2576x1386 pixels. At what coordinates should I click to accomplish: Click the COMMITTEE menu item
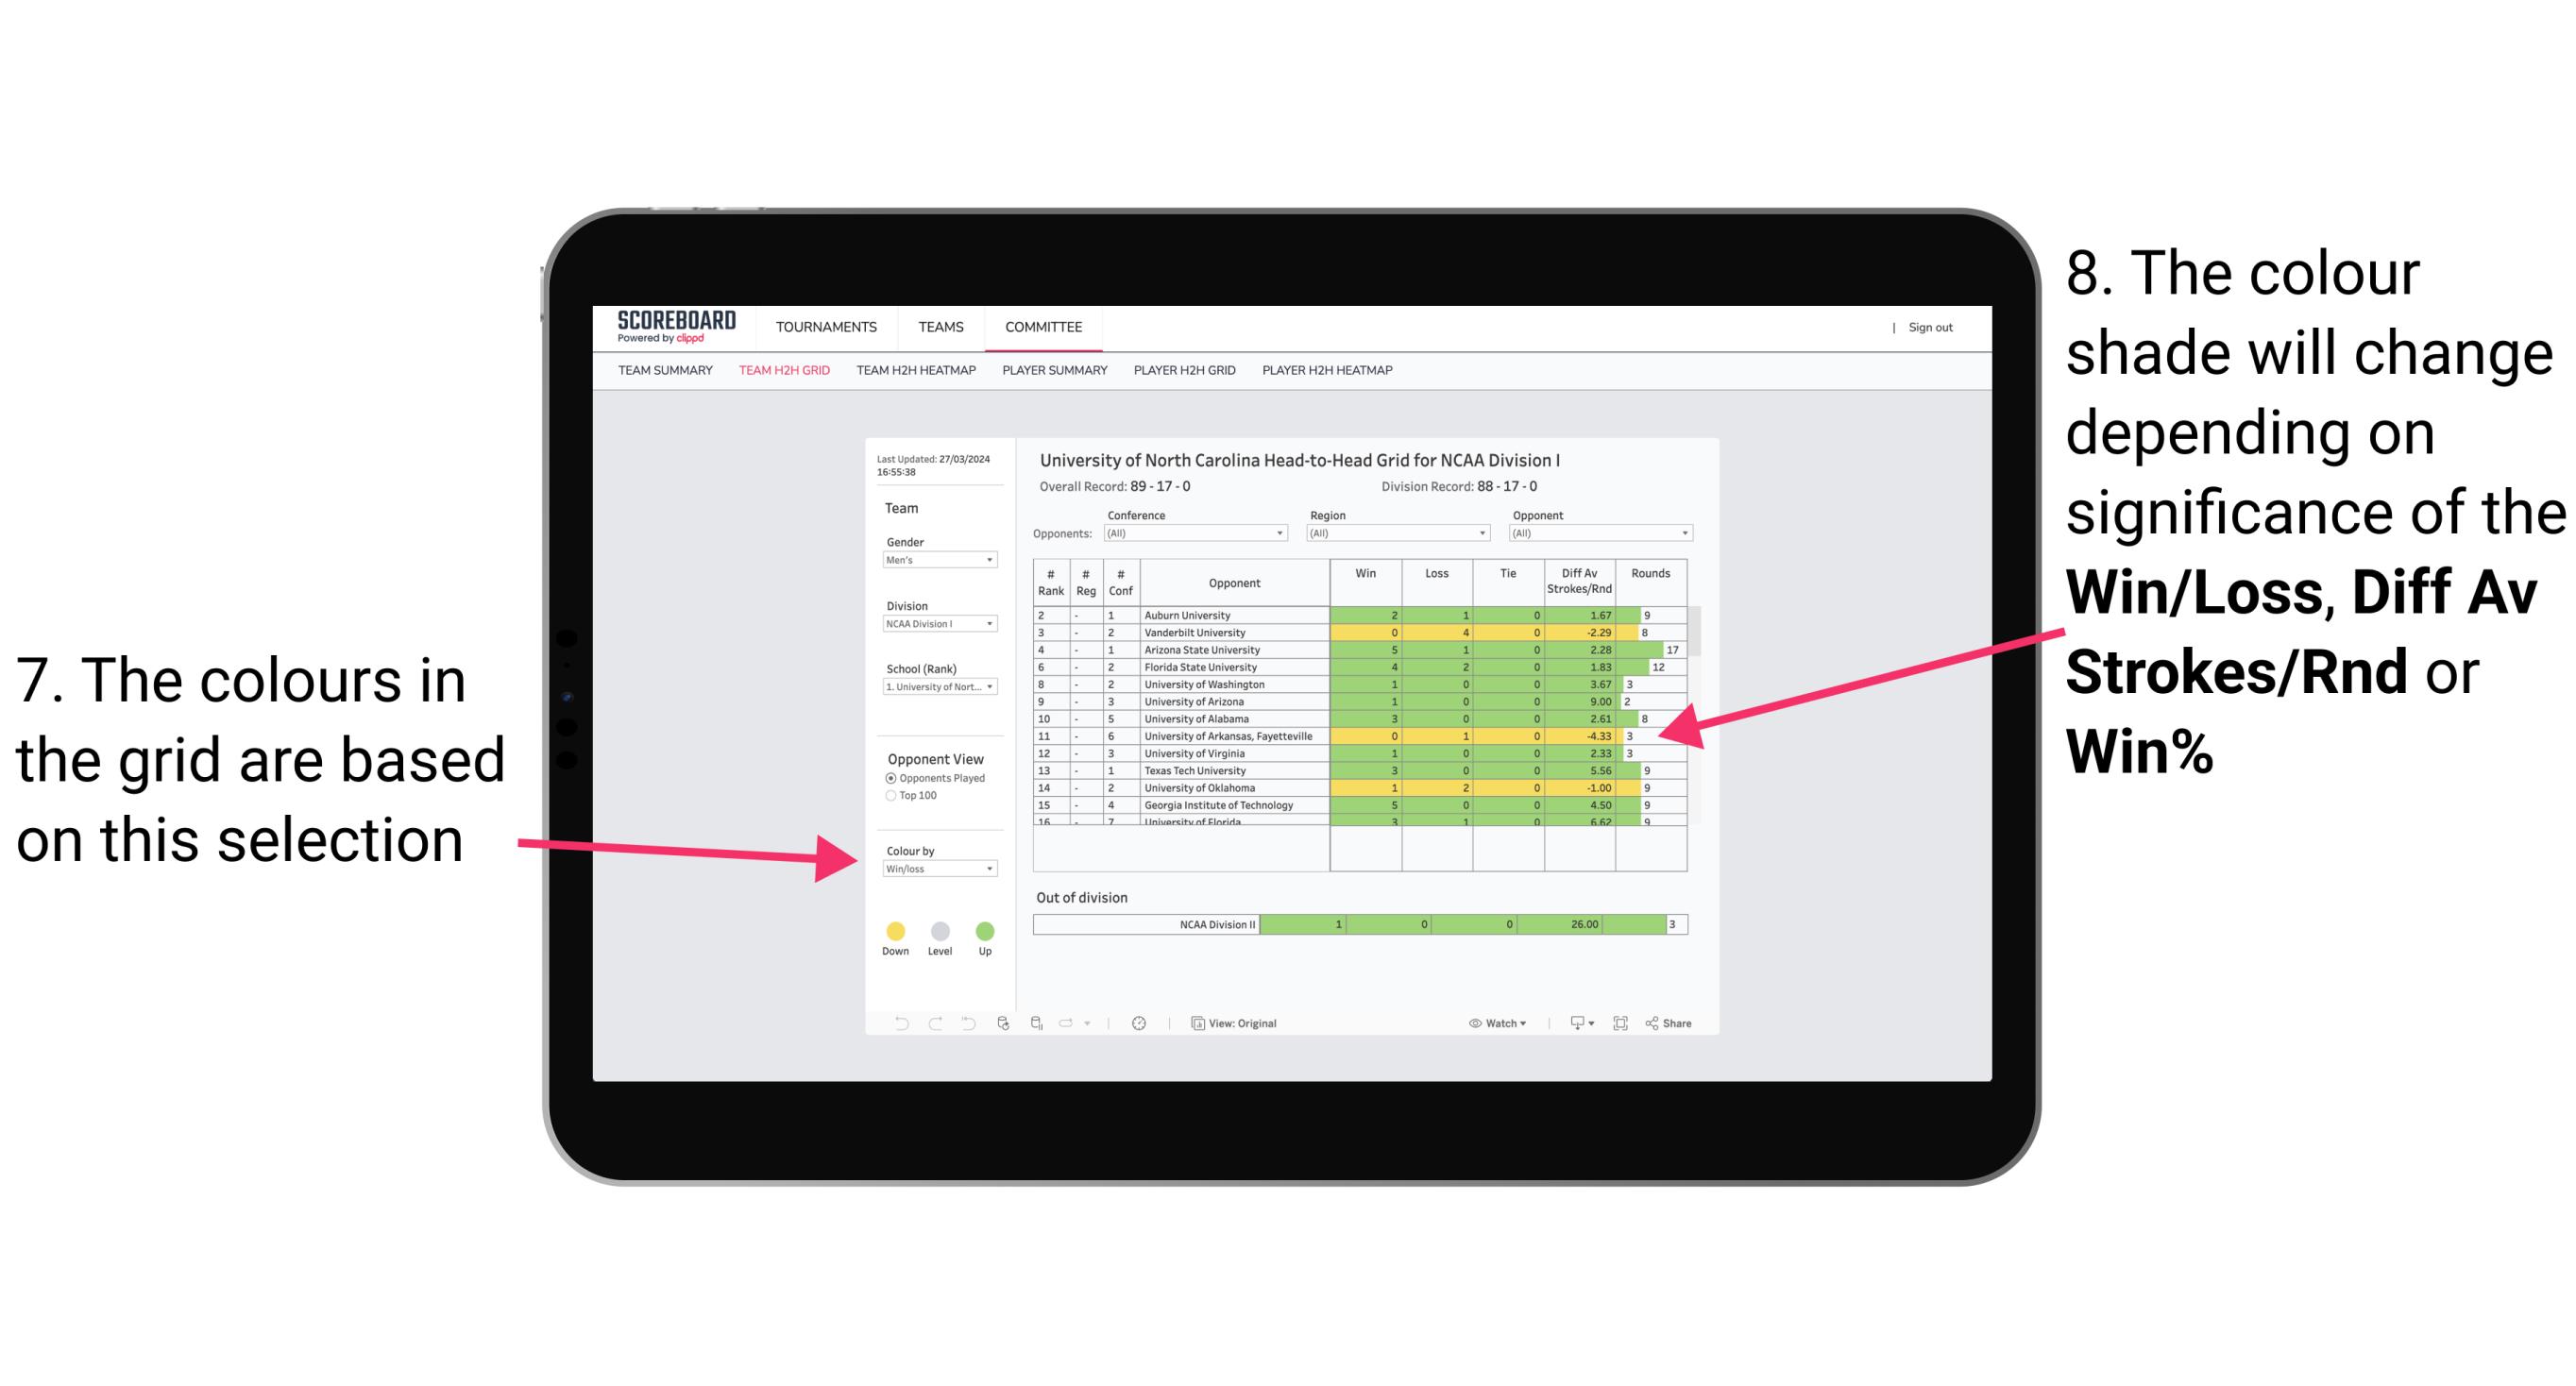point(1043,328)
